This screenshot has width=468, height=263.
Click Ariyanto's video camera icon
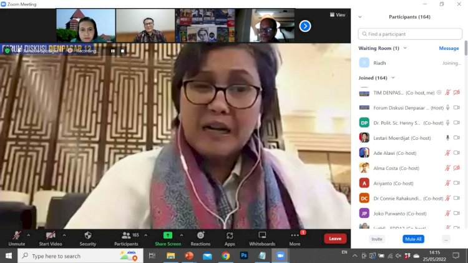point(457,183)
